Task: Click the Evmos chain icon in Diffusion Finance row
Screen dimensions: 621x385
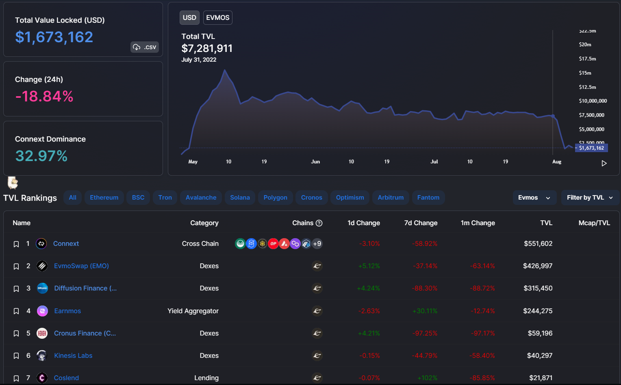Action: pos(317,288)
